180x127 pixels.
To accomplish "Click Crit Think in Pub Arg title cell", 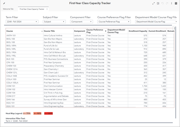I will tap(58, 93).
